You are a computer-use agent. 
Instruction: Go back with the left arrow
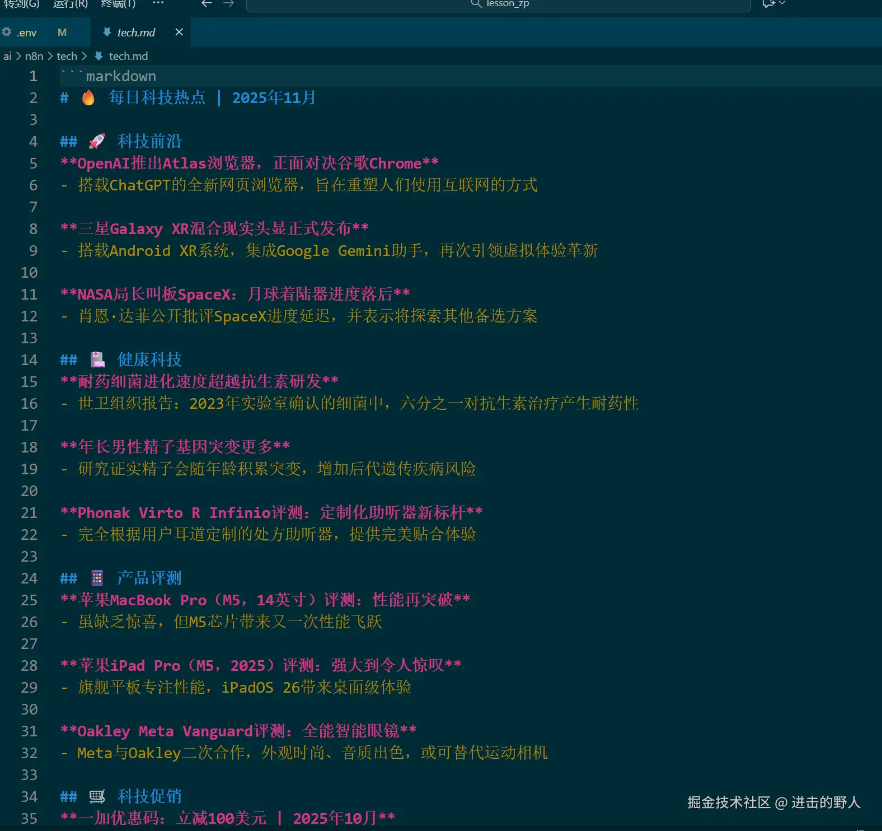click(x=207, y=3)
